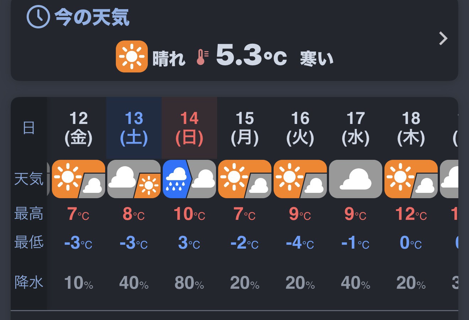This screenshot has height=320, width=469.
Task: Select the 14 (日) Sunday column header
Action: tap(189, 128)
